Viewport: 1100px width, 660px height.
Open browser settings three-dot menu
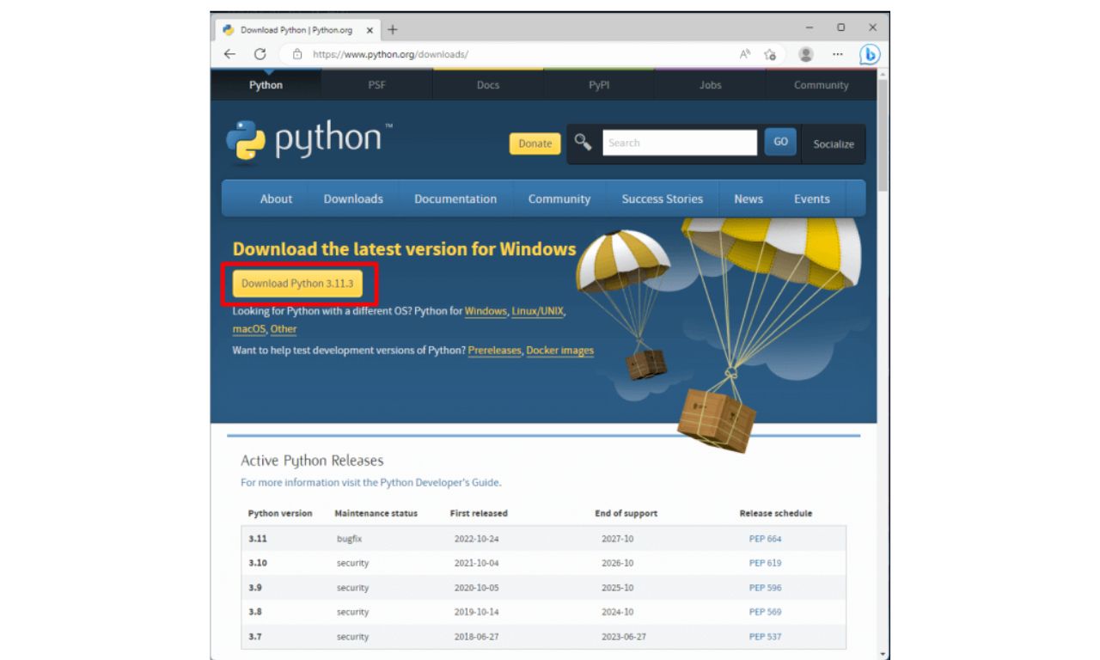[x=838, y=54]
